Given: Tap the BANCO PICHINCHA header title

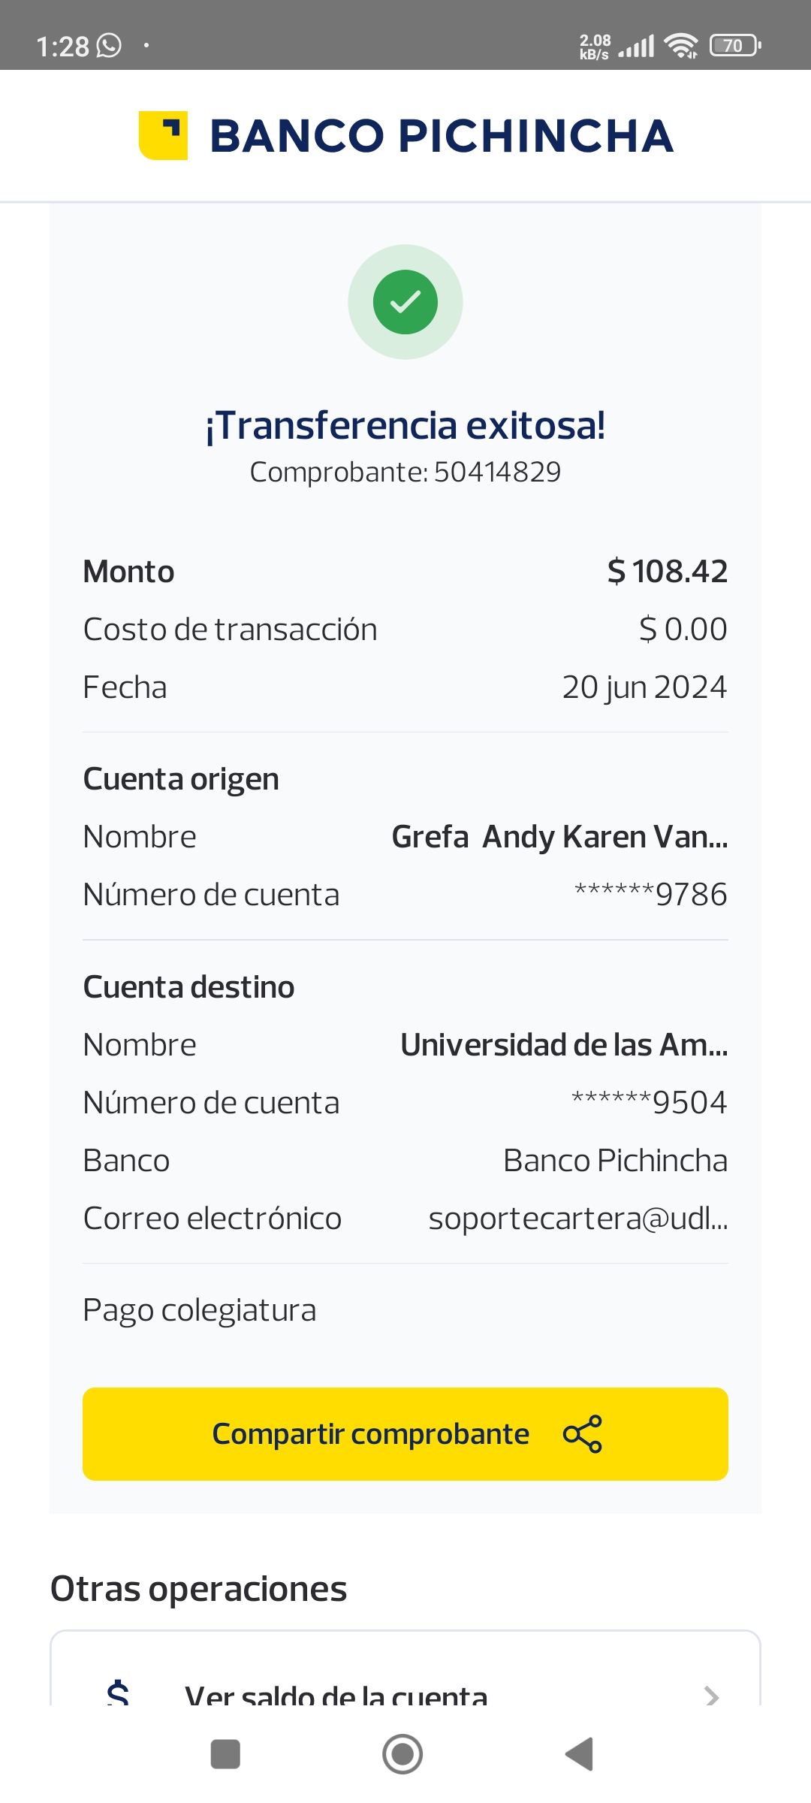Looking at the screenshot, I should [442, 136].
